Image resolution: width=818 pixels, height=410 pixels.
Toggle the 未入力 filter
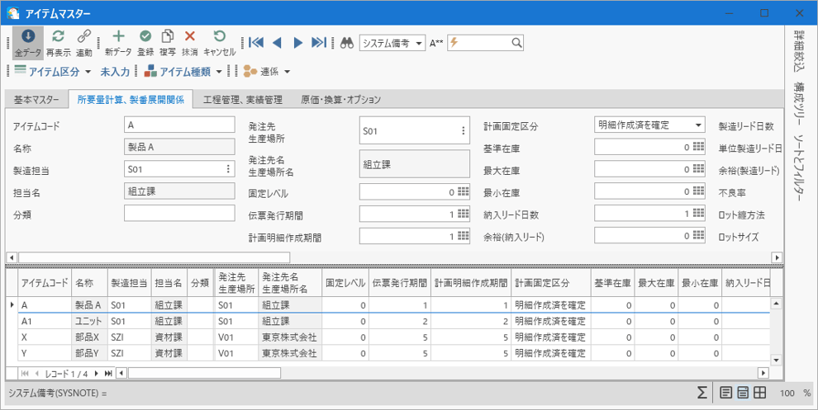click(x=115, y=72)
